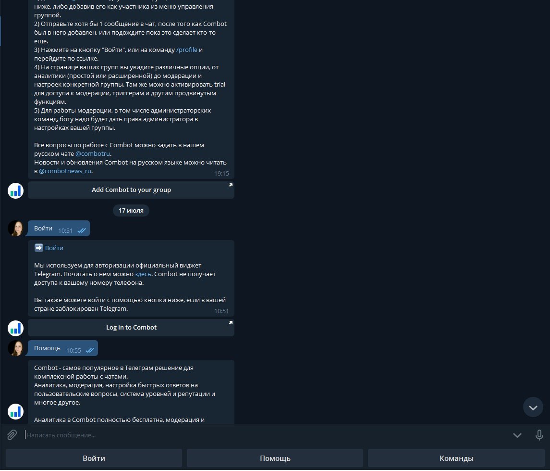Click Combot avatar next to the help message
Image resolution: width=550 pixels, height=471 pixels.
[x=15, y=412]
